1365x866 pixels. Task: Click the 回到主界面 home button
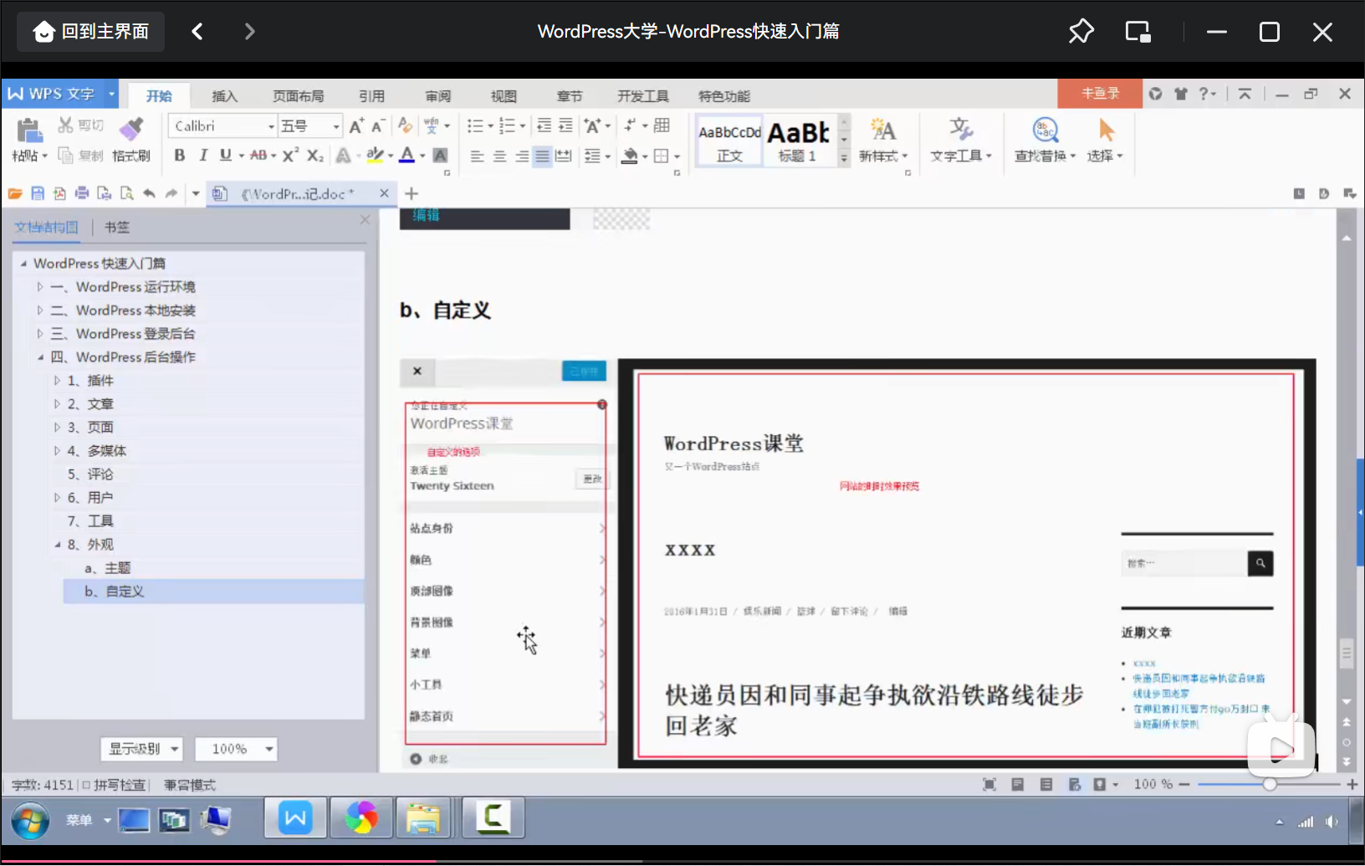click(90, 32)
